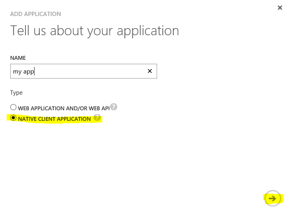Click the 'Tell us about your application' heading
This screenshot has height=210, width=288.
click(x=94, y=31)
